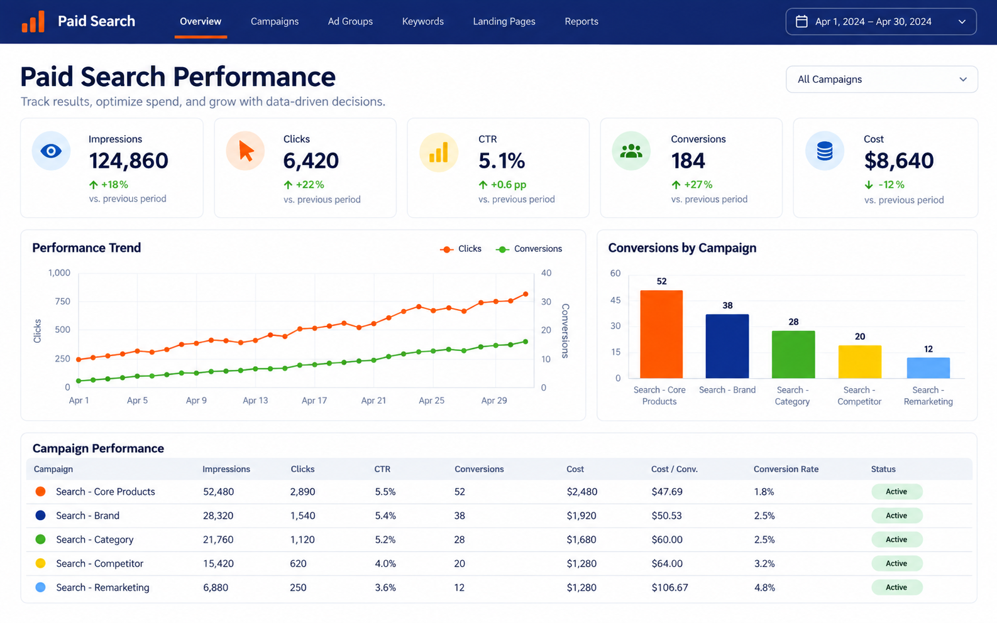
Task: Click the green up arrow beside +18%
Action: pos(94,185)
